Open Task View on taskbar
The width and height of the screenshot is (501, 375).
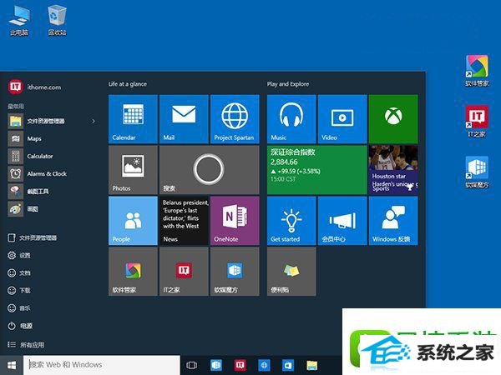tap(192, 366)
